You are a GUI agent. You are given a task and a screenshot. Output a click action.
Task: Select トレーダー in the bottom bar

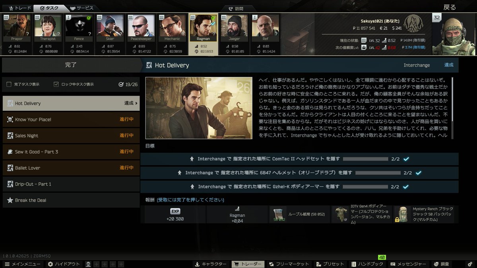[248, 264]
